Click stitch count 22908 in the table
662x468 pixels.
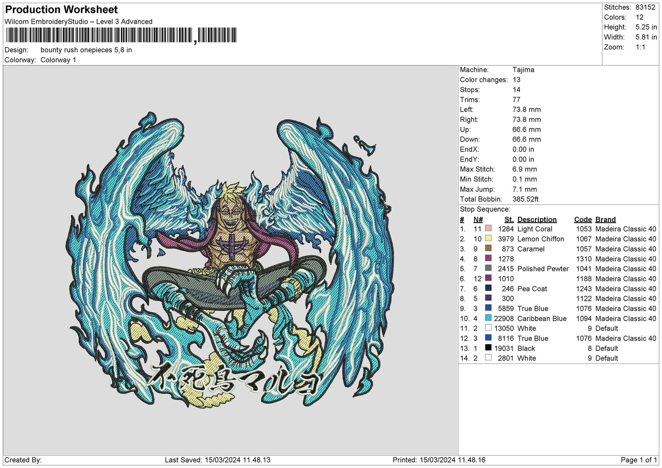(504, 319)
